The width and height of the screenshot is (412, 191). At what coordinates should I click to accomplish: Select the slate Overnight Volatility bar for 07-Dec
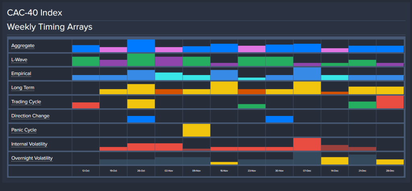(x=307, y=158)
